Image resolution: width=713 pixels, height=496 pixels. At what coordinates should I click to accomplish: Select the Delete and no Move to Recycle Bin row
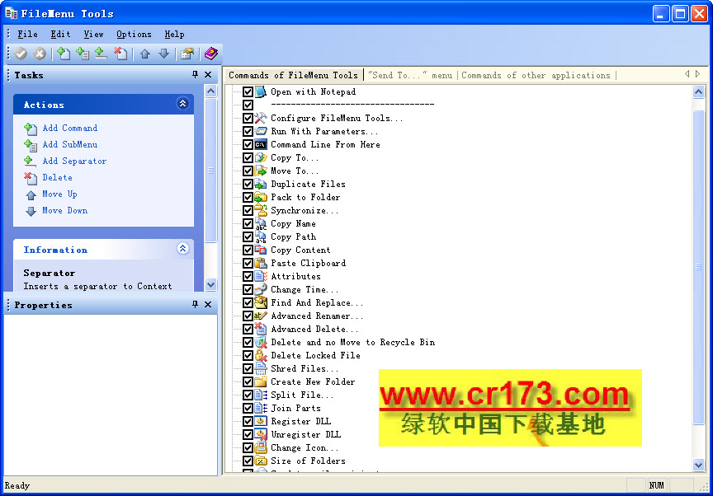(x=353, y=342)
